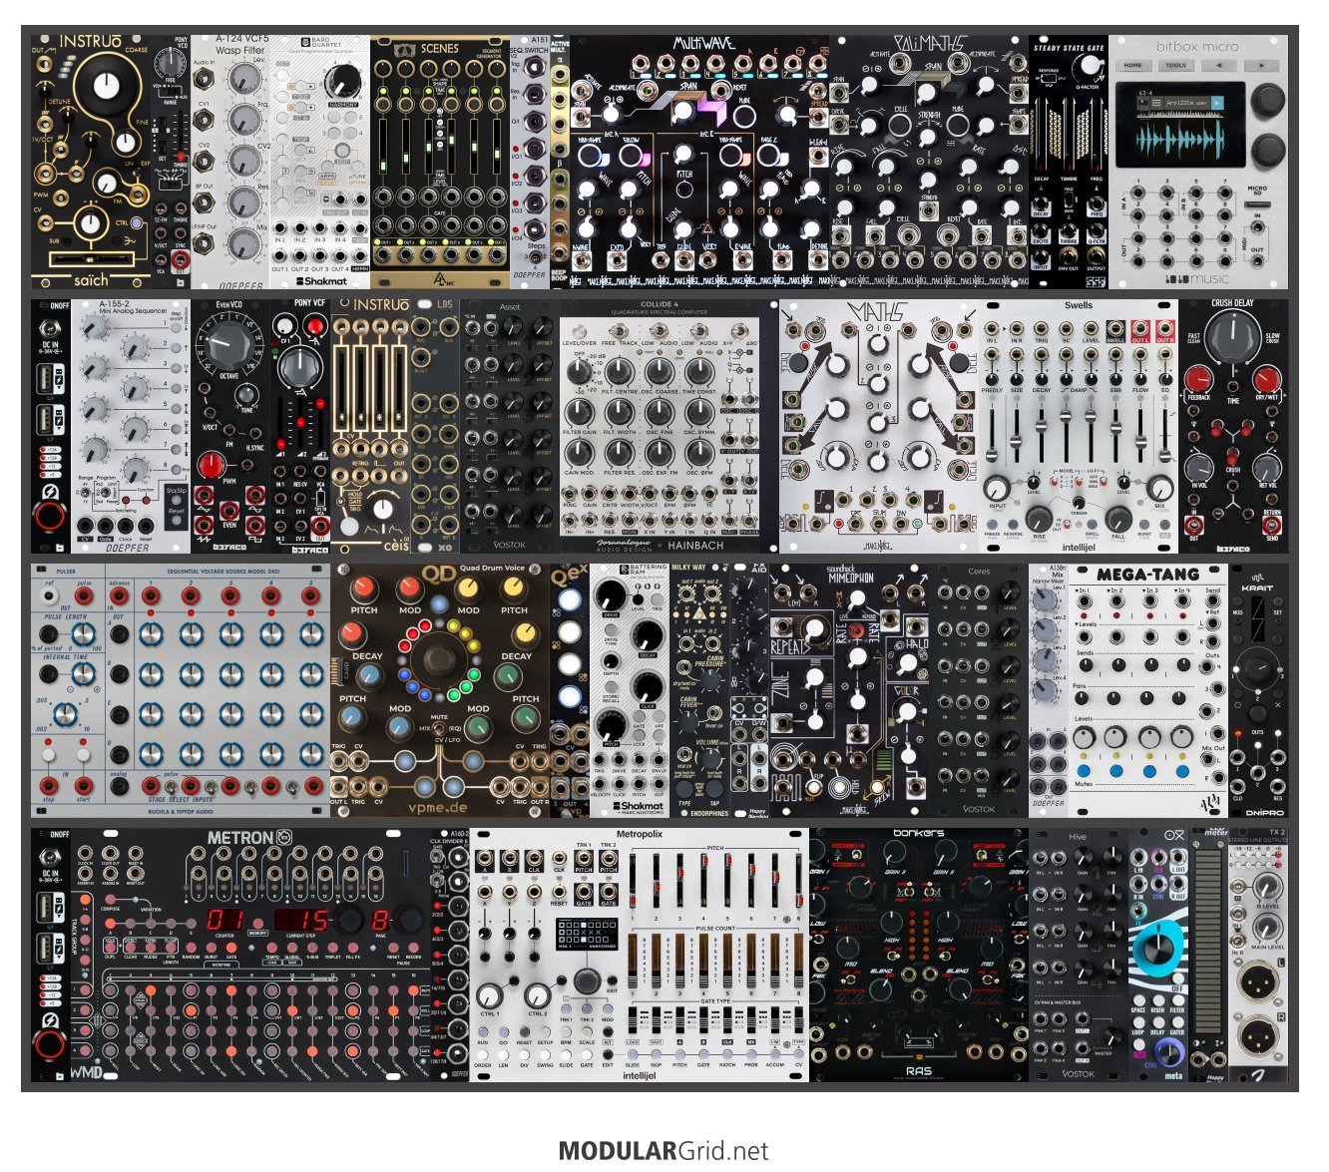
Task: Click the CTRL 2 knob on Metropolix
Action: click(537, 994)
